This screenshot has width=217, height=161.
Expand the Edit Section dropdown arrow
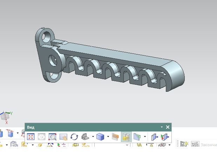pos(145,137)
